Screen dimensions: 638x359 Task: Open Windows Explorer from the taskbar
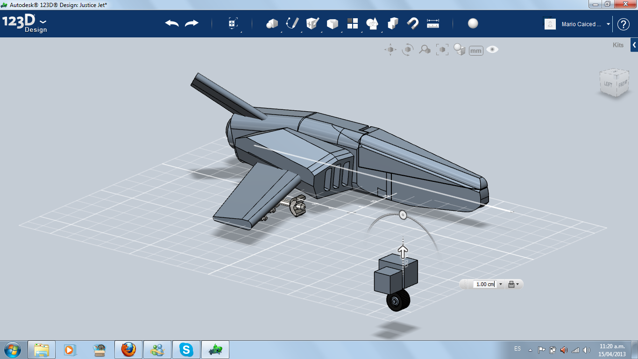42,349
